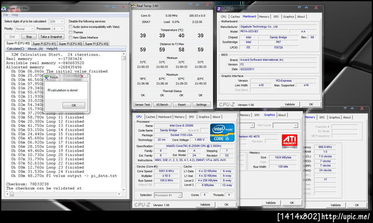Switch to Super PI [CPU #1] tab
Screen dimensions: 373x223
click(44, 43)
